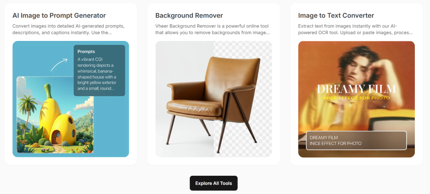Click the Explore All Tools button
430x194 pixels.
213,183
